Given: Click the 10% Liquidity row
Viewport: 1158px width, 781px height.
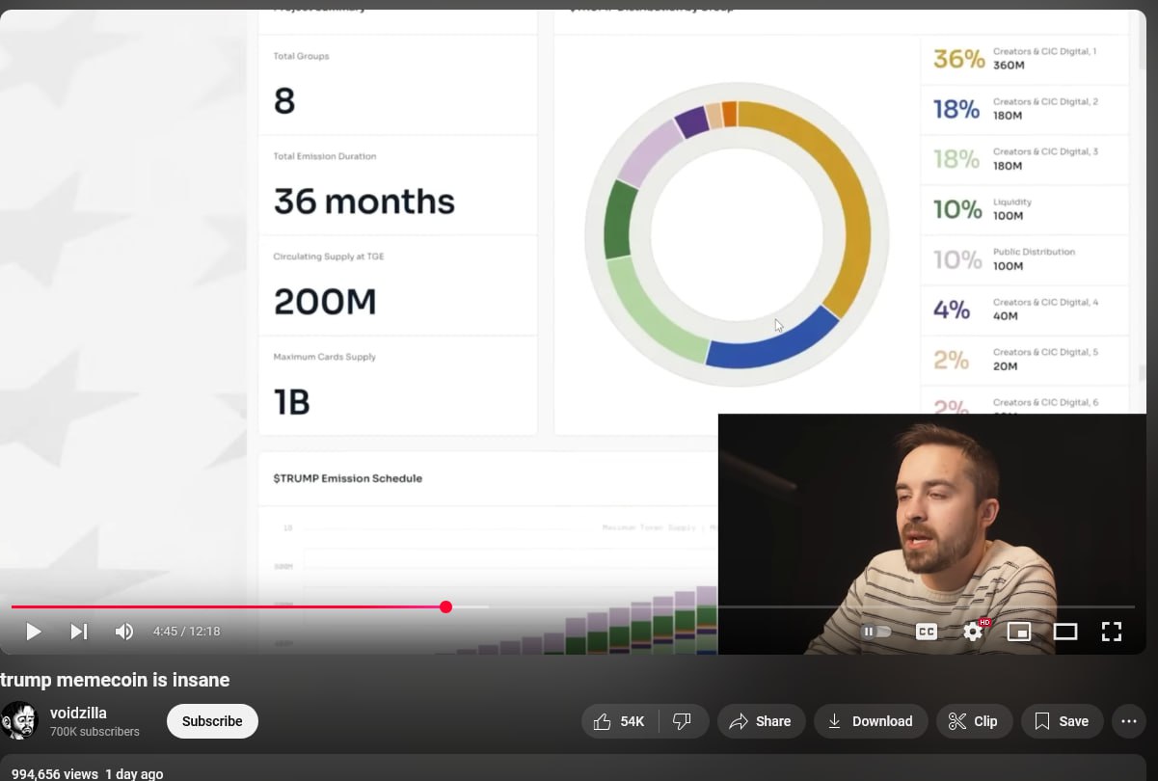Looking at the screenshot, I should point(1024,209).
